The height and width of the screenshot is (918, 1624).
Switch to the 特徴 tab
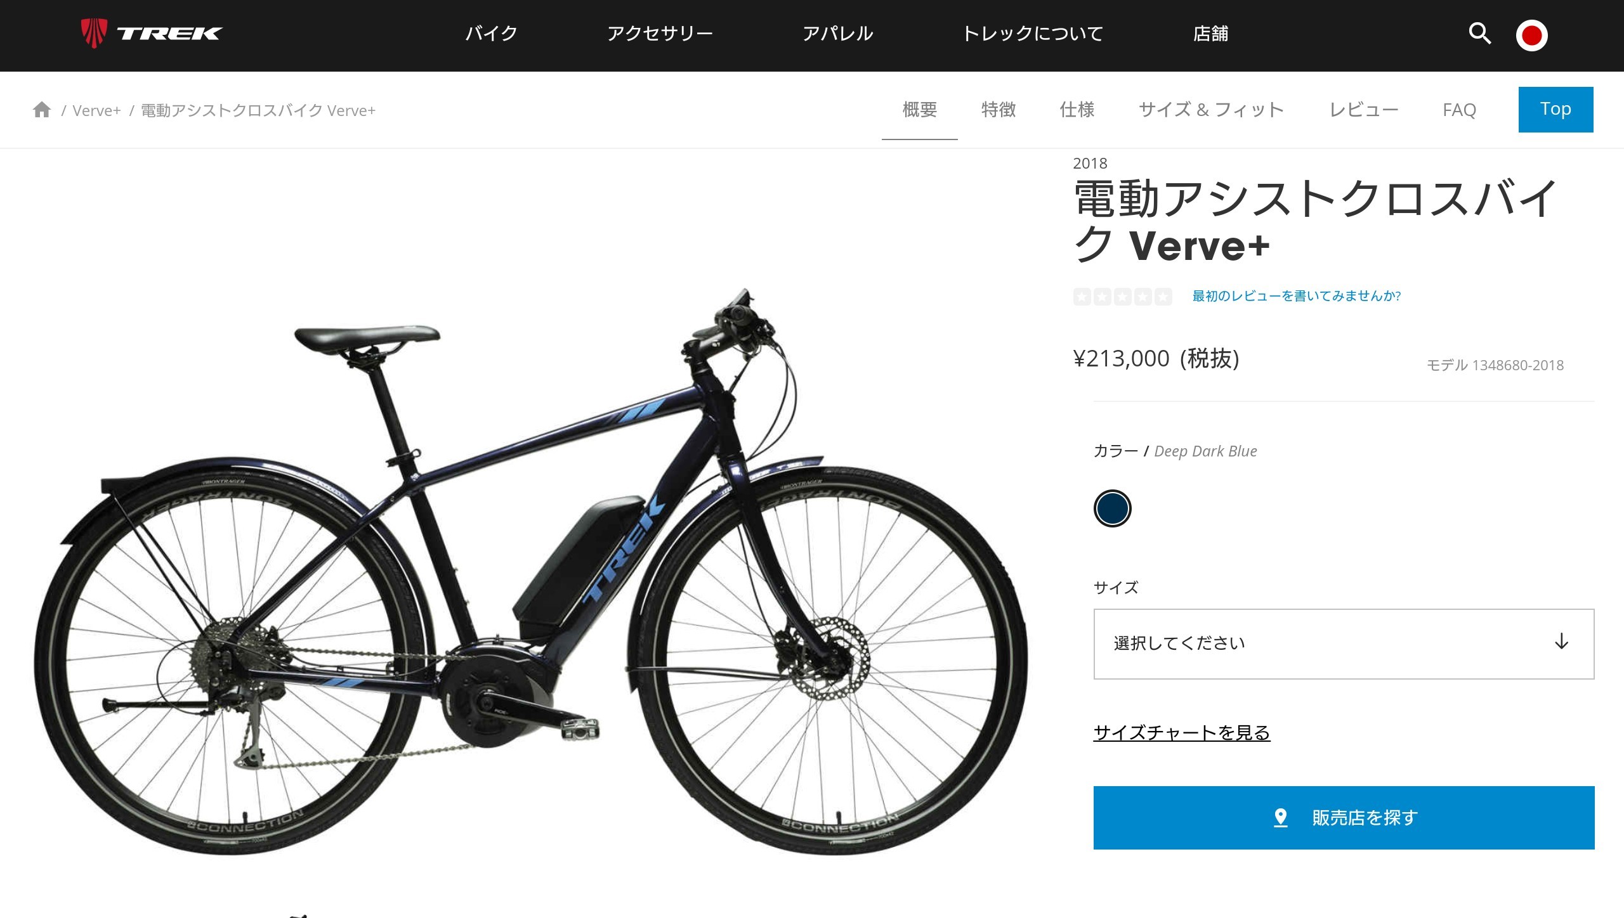click(x=999, y=110)
